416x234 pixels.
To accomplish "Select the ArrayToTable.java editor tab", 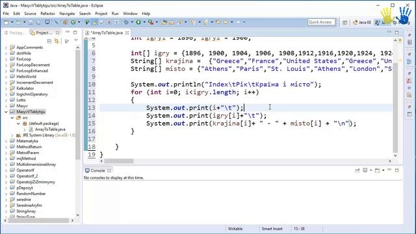I will tap(106, 32).
